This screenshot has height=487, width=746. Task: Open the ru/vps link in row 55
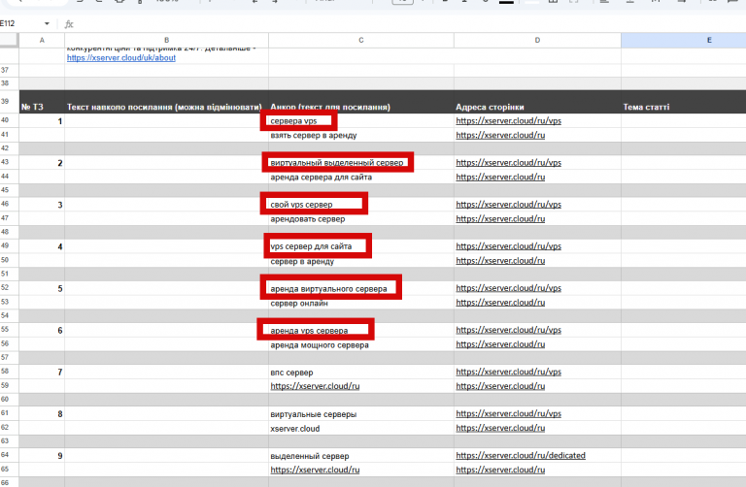509,330
